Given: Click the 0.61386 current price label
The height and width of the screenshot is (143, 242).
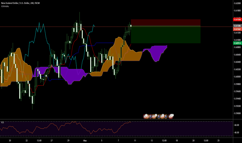Looking at the screenshot, I should (x=237, y=26).
